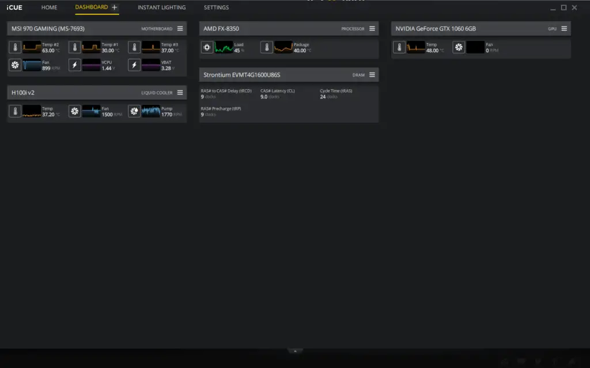This screenshot has width=590, height=368.
Task: Open the HOME tab
Action: pyautogui.click(x=50, y=7)
